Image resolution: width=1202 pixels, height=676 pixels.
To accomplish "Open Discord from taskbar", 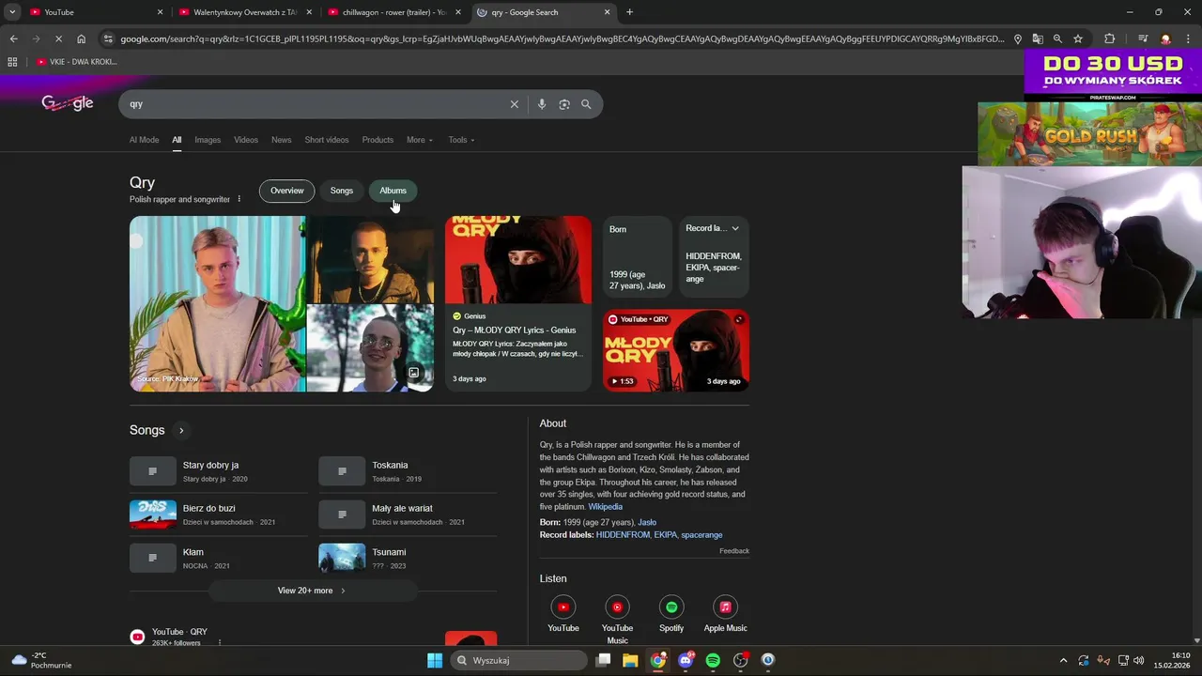I will [x=686, y=660].
